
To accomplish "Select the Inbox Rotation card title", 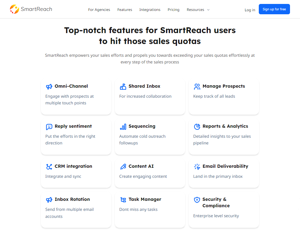I will pyautogui.click(x=72, y=199).
